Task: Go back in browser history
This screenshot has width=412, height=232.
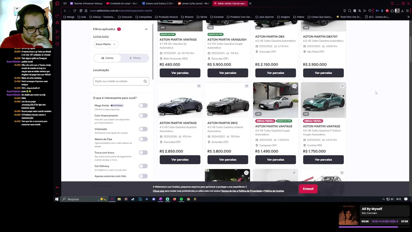Action: click(65, 11)
